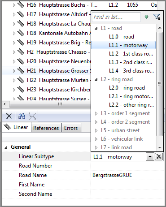166x207 pixels.
Task: Click road icon of H23 Hauptstrasse Kirchber row
Action: [21, 90]
